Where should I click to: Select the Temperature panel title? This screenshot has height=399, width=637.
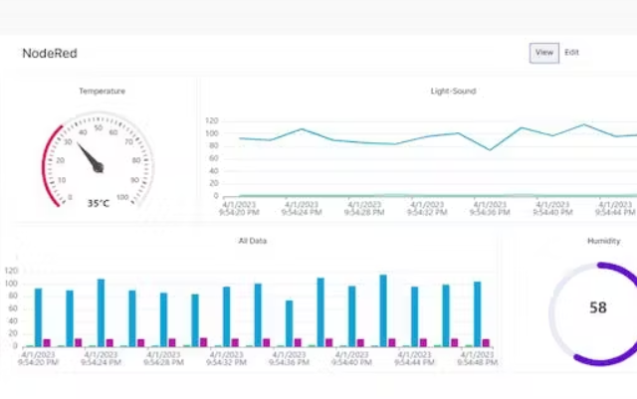(102, 92)
